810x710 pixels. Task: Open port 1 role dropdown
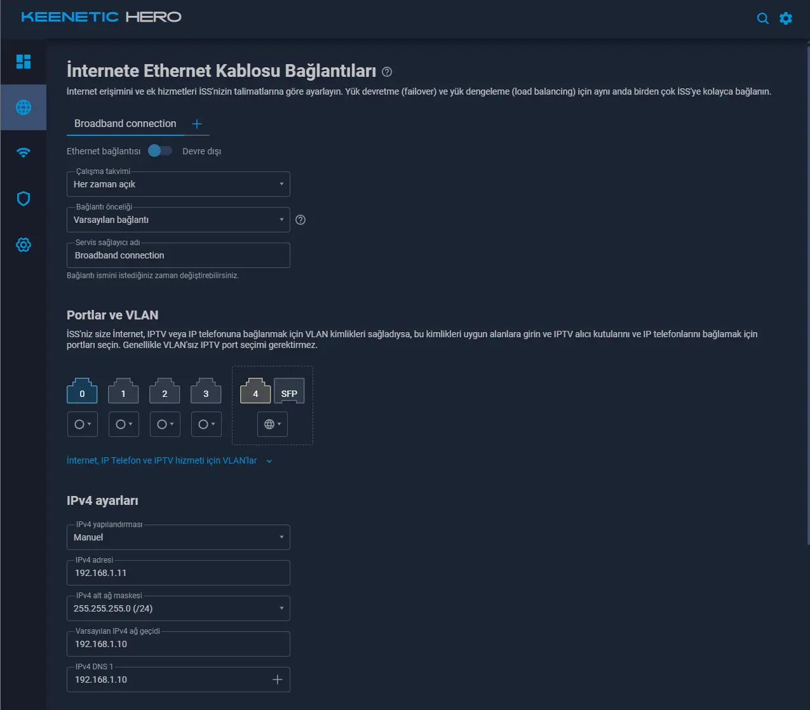124,424
